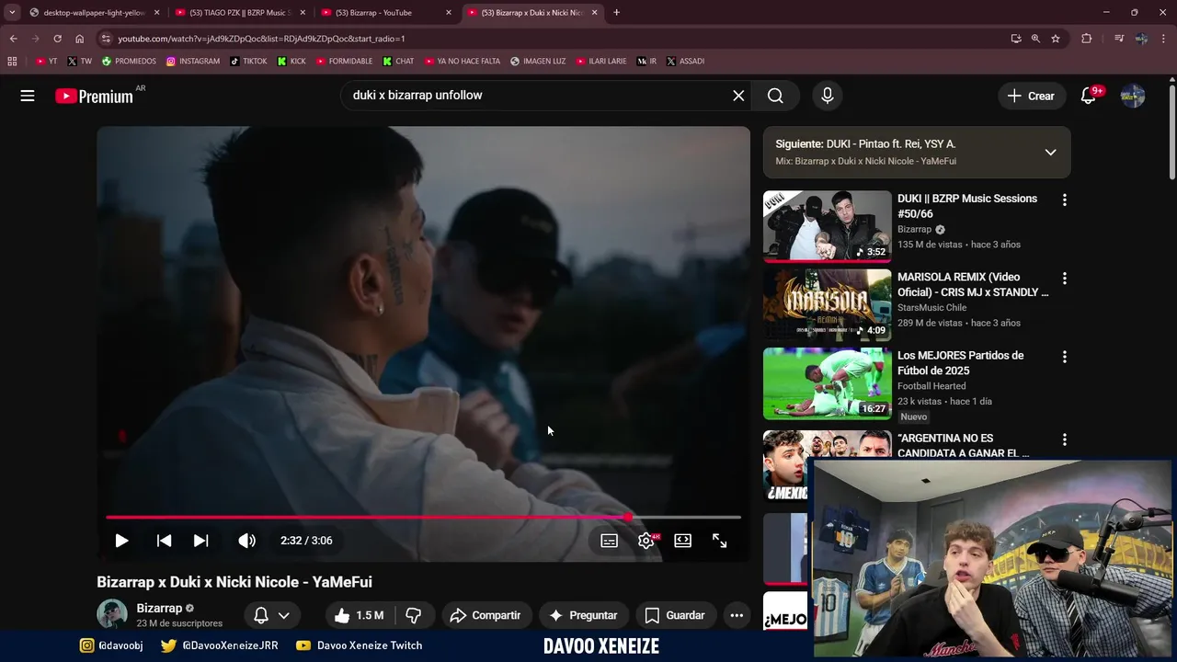The height and width of the screenshot is (662, 1177).
Task: Open more actions three-dot menu under video
Action: click(737, 615)
